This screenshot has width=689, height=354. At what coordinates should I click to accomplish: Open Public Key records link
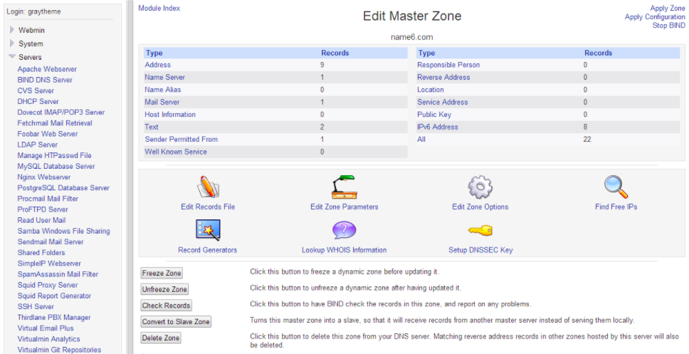[434, 115]
